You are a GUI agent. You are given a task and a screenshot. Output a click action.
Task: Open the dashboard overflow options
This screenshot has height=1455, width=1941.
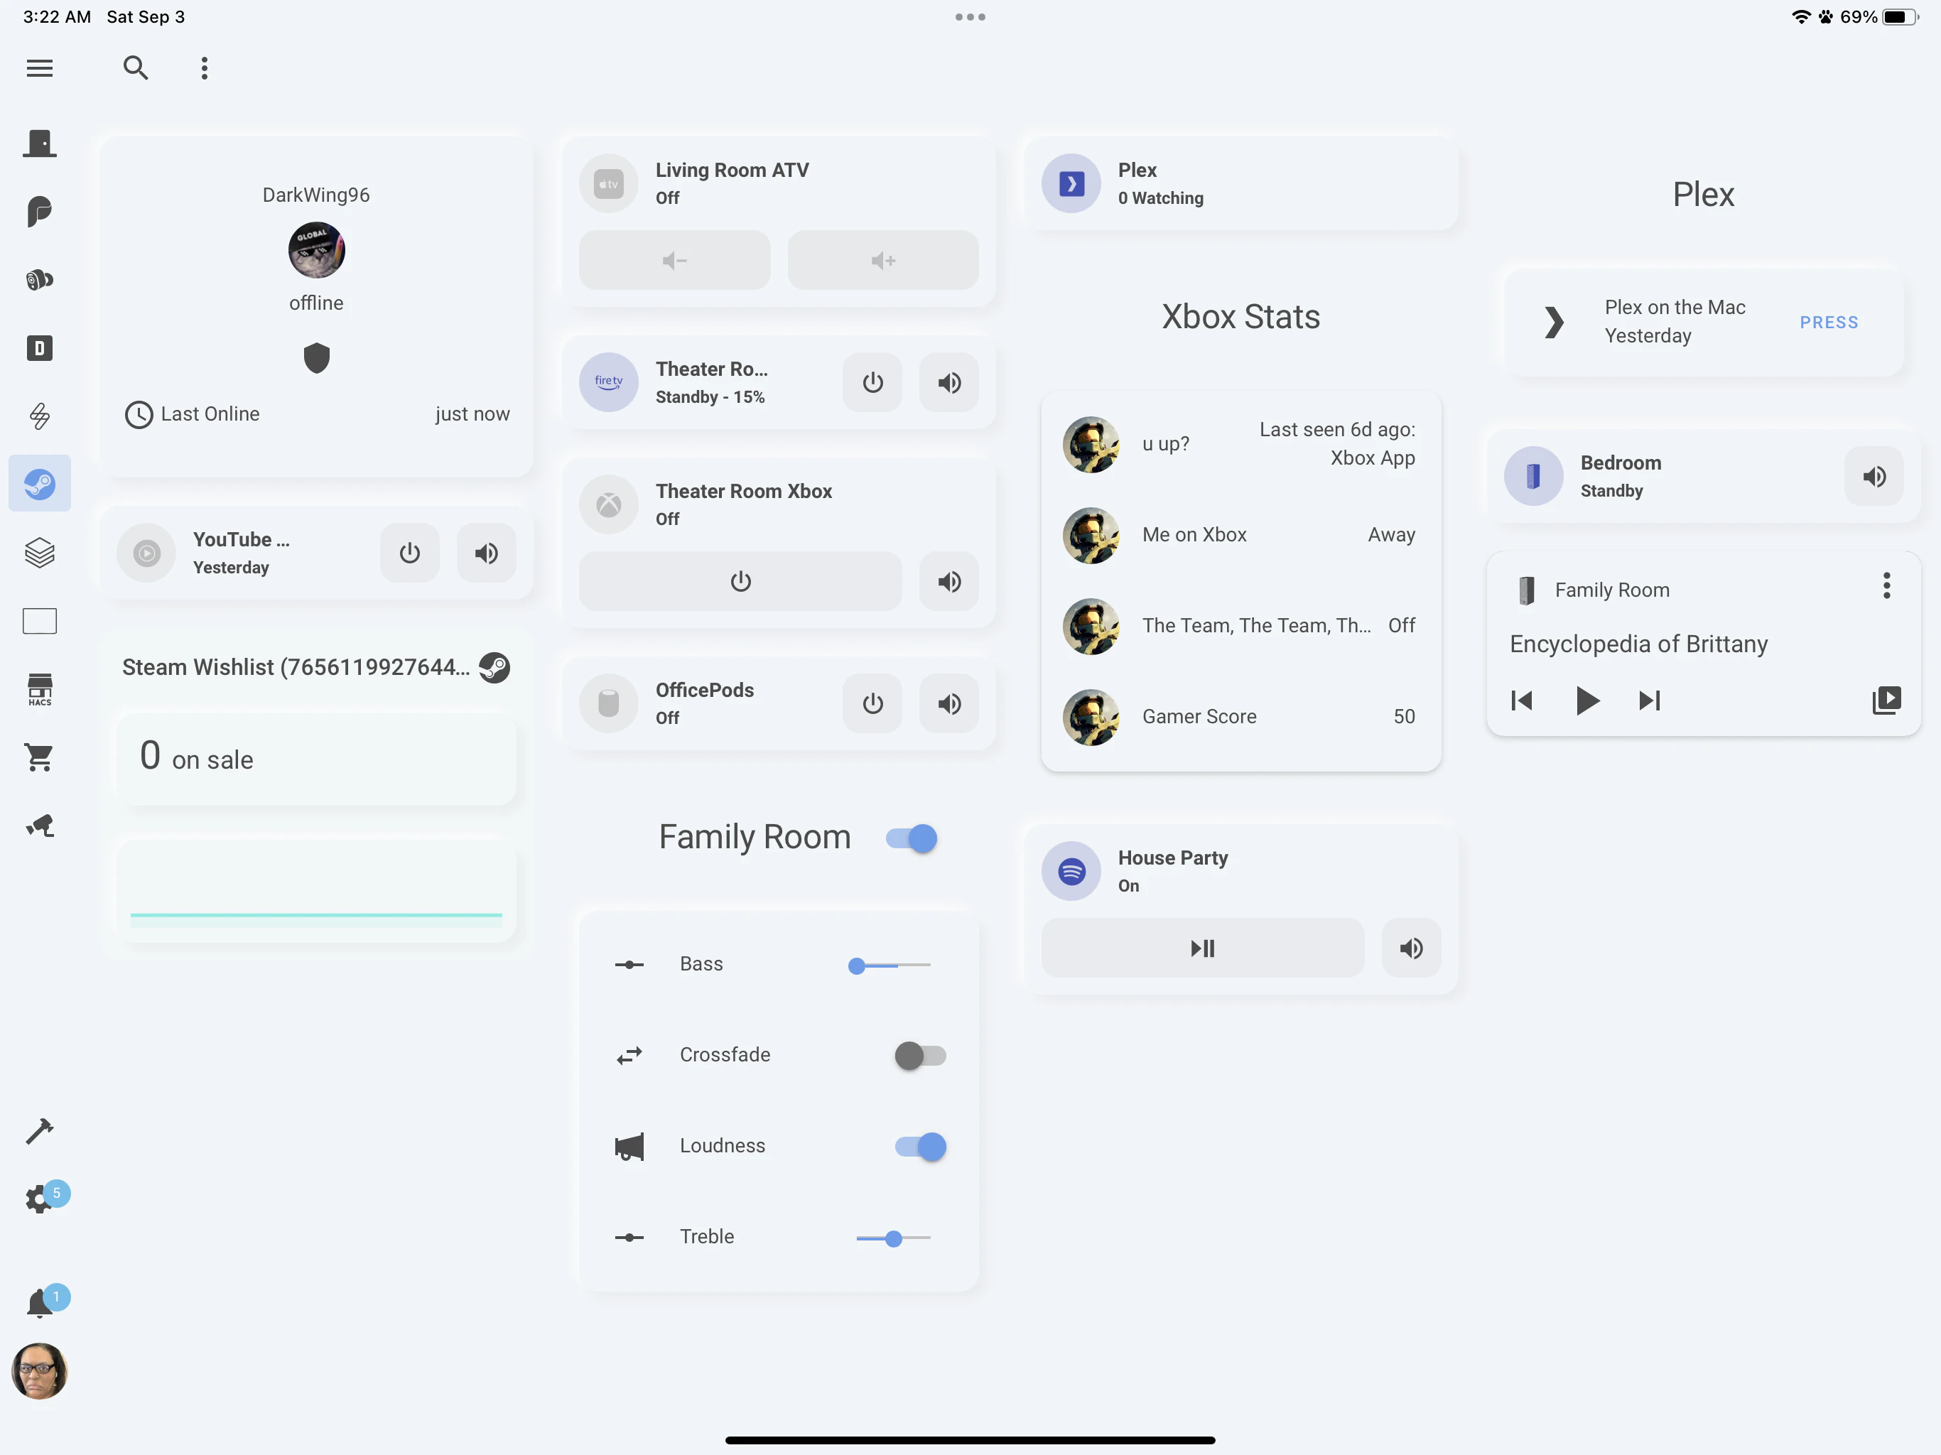tap(205, 68)
